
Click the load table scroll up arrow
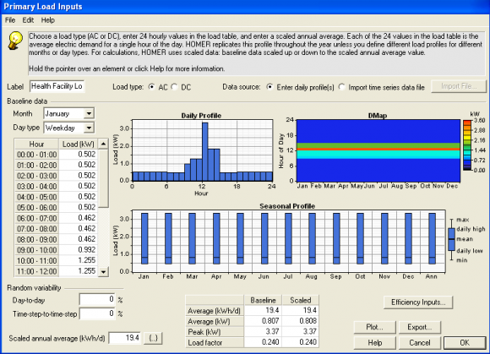[103, 144]
